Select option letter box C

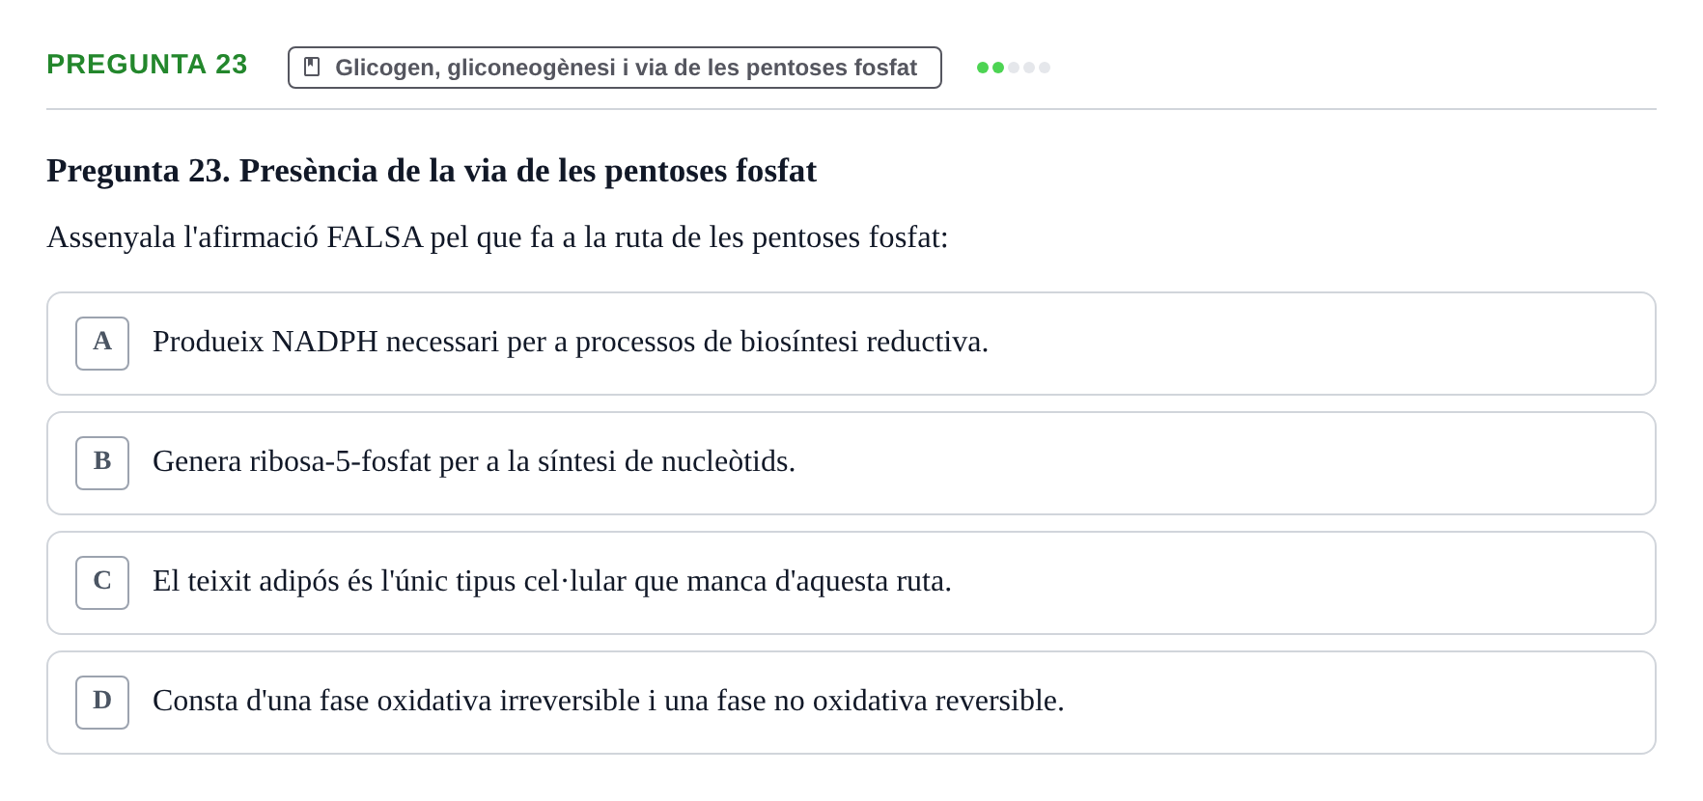(102, 583)
